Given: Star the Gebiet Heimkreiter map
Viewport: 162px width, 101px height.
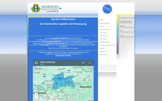Looking at the screenshot, I should click(57, 62).
